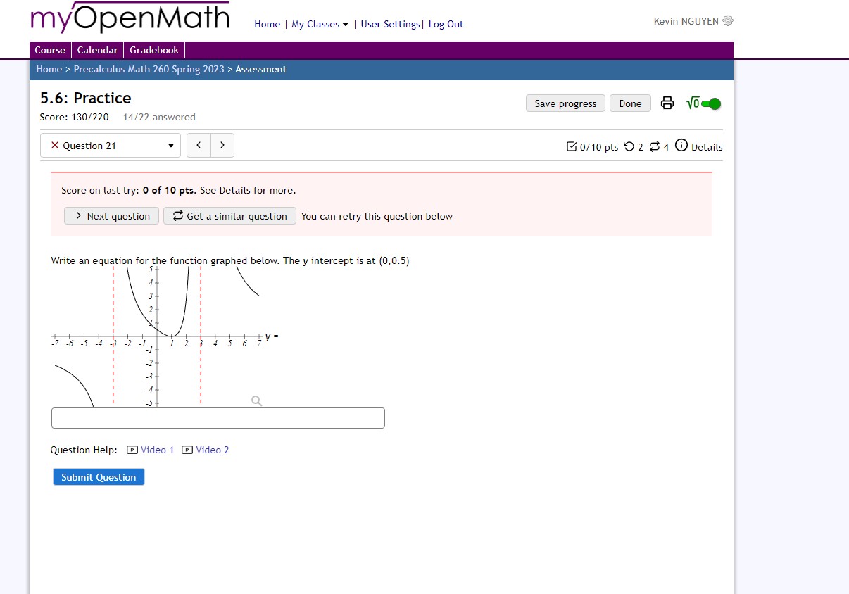Open the Video 1 help link
849x594 pixels.
tap(150, 450)
